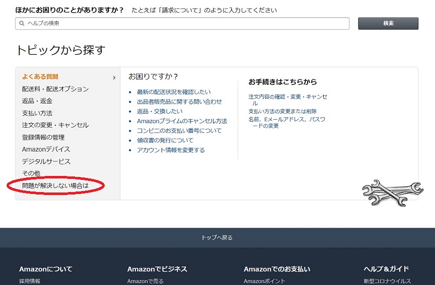This screenshot has width=435, height=285.
Task: Open アカウント情報を変更する link
Action: tap(171, 150)
